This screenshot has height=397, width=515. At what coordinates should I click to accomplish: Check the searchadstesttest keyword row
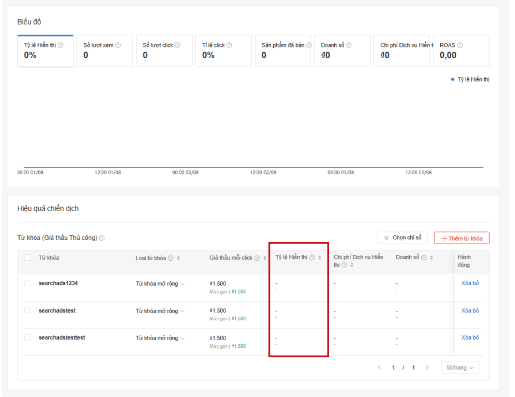[x=28, y=337]
